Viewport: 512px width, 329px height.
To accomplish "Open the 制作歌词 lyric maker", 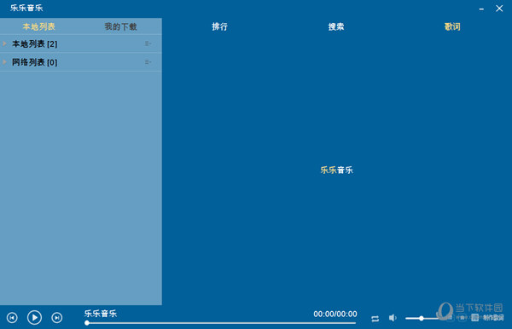I will (x=493, y=318).
